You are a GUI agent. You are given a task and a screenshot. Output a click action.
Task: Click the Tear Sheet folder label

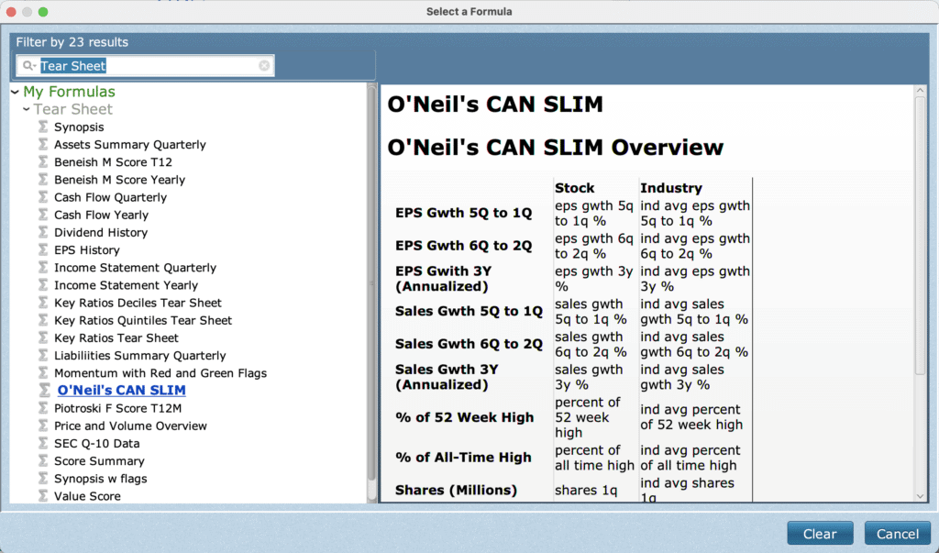click(73, 109)
